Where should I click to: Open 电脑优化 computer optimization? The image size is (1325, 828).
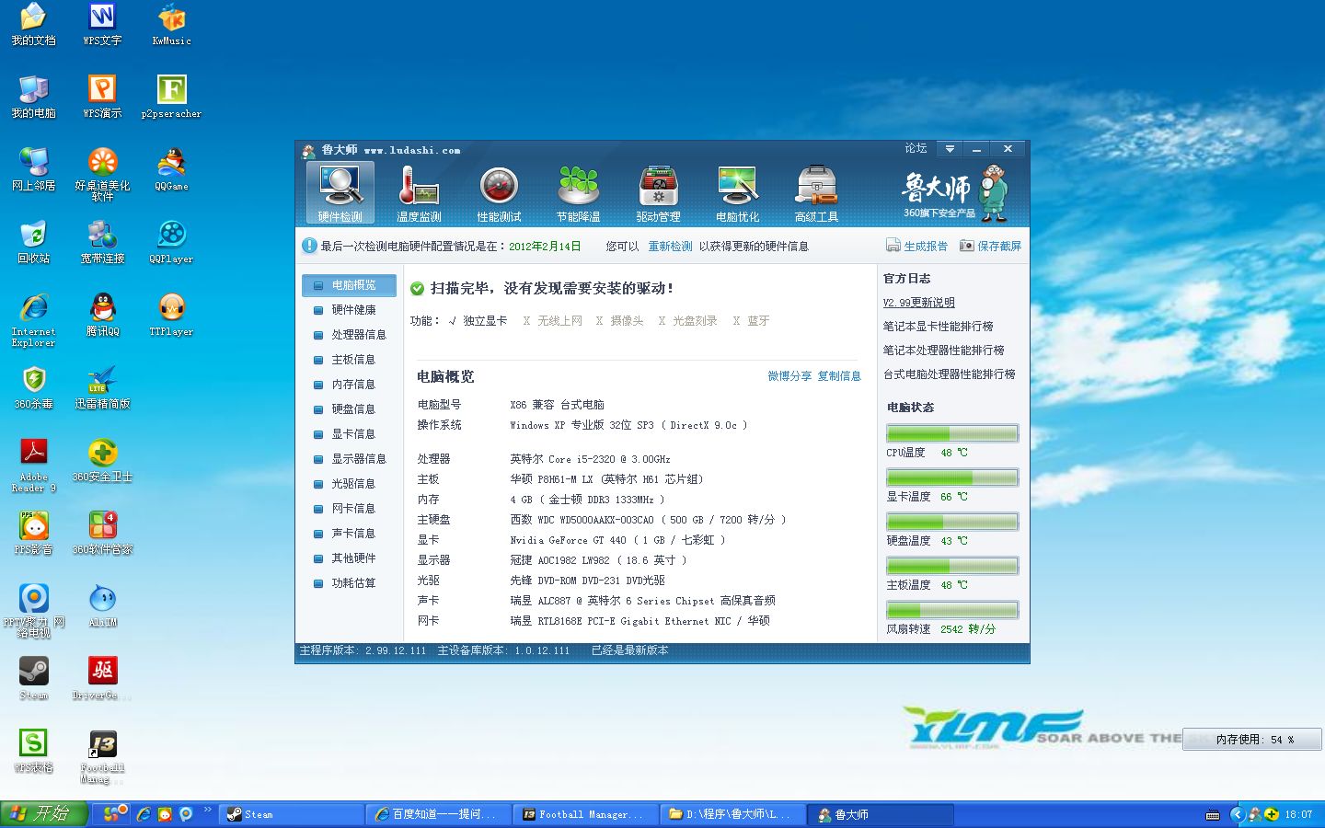(x=737, y=194)
